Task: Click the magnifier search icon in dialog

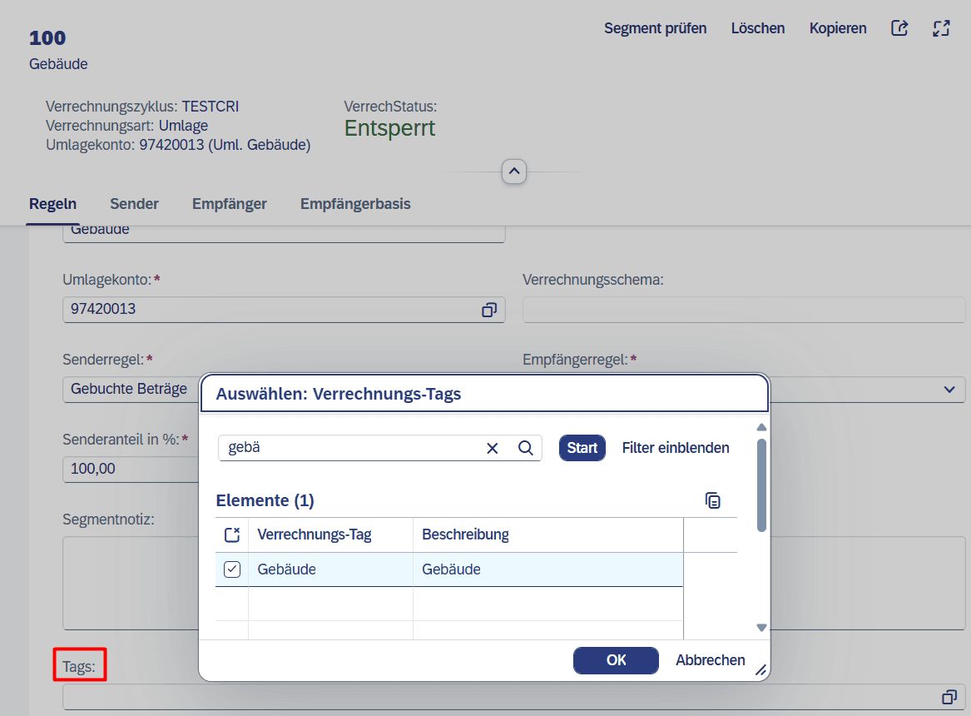Action: point(525,448)
